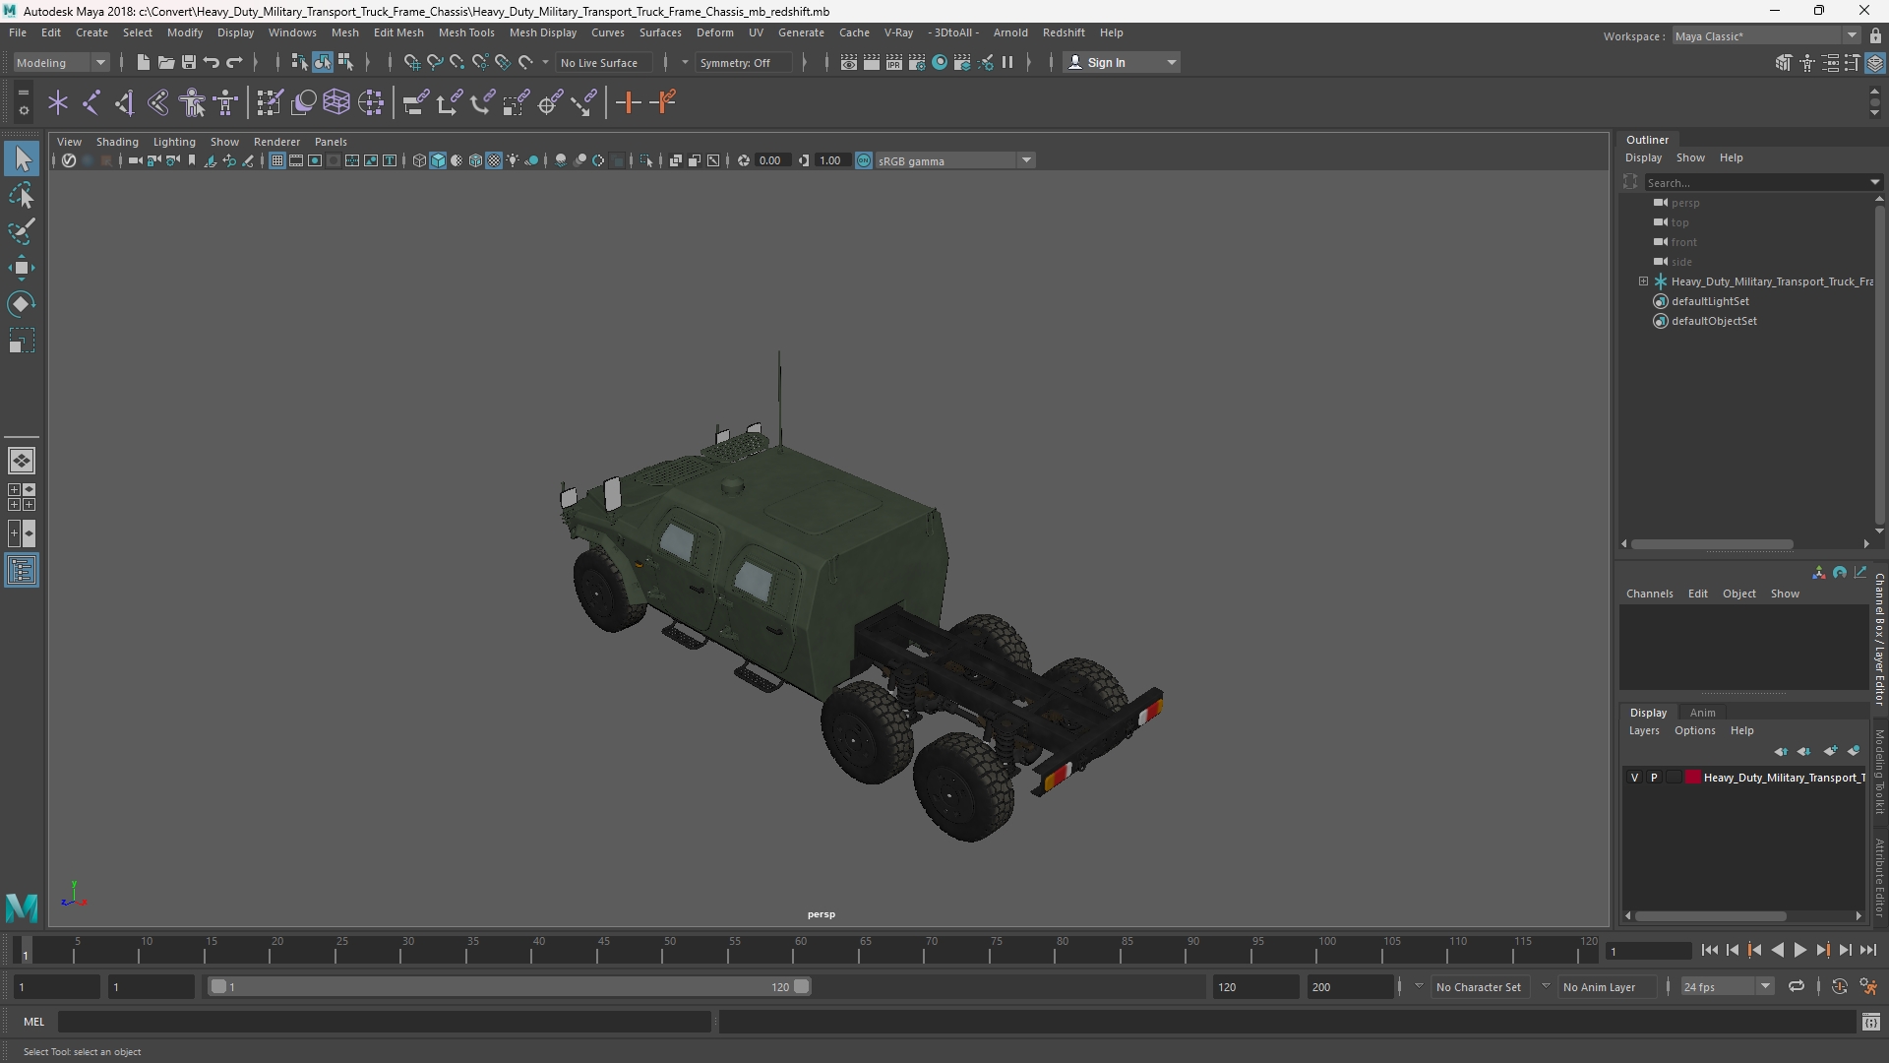Toggle the loop playback button
This screenshot has height=1063, width=1889.
pyautogui.click(x=1797, y=986)
